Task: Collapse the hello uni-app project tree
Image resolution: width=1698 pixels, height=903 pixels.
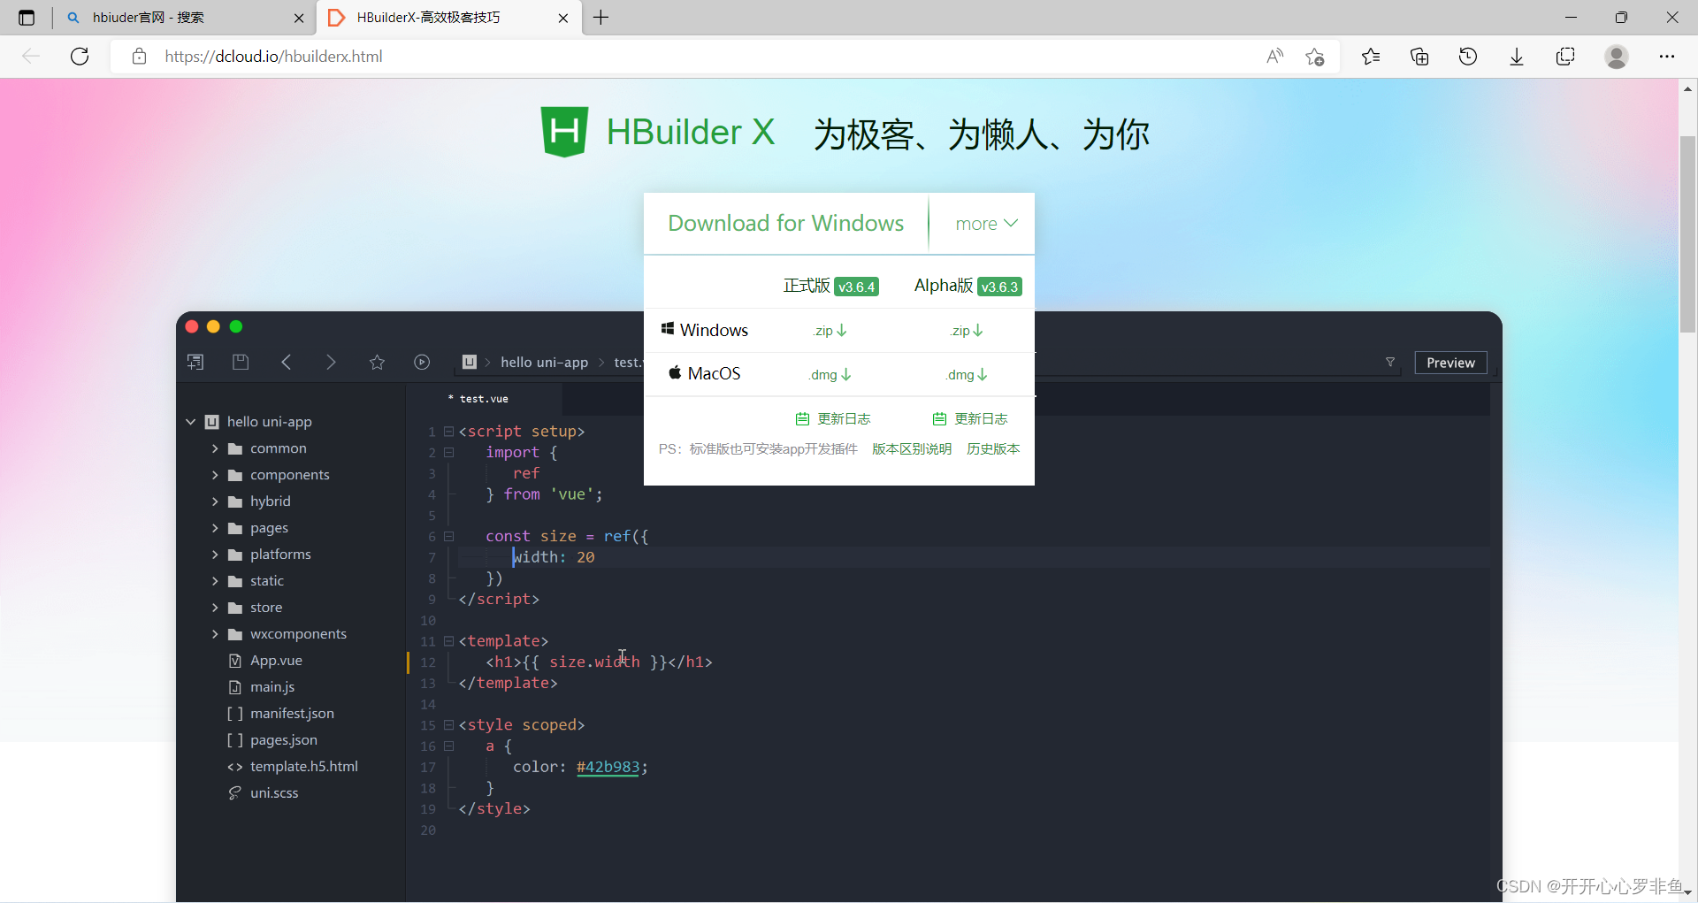Action: [190, 422]
